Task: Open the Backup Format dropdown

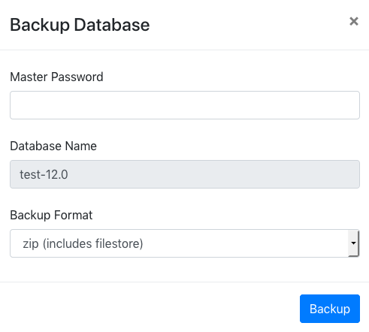Action: pos(185,243)
